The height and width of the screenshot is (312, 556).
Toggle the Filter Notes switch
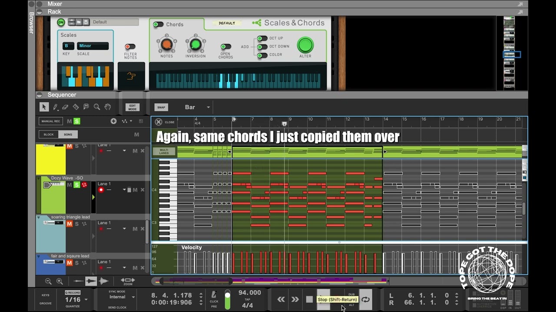coord(130,47)
